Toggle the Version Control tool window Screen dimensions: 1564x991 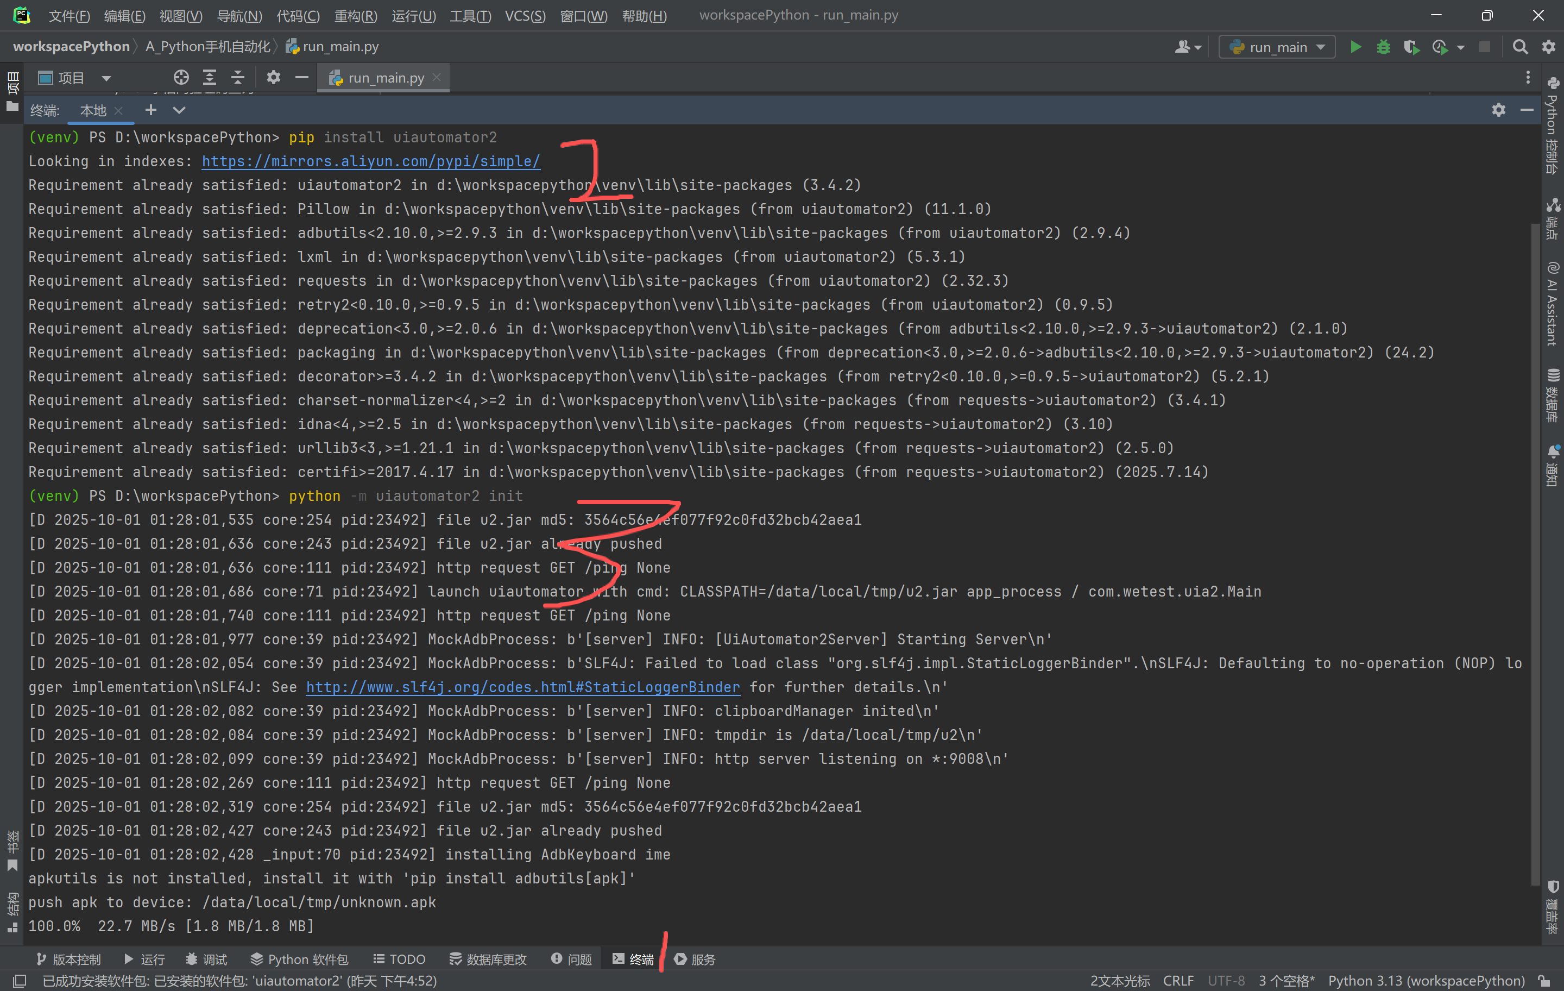click(x=68, y=959)
